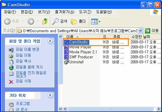Click the left pane scroll down arrow
The height and width of the screenshot is (112, 162).
click(x=60, y=109)
